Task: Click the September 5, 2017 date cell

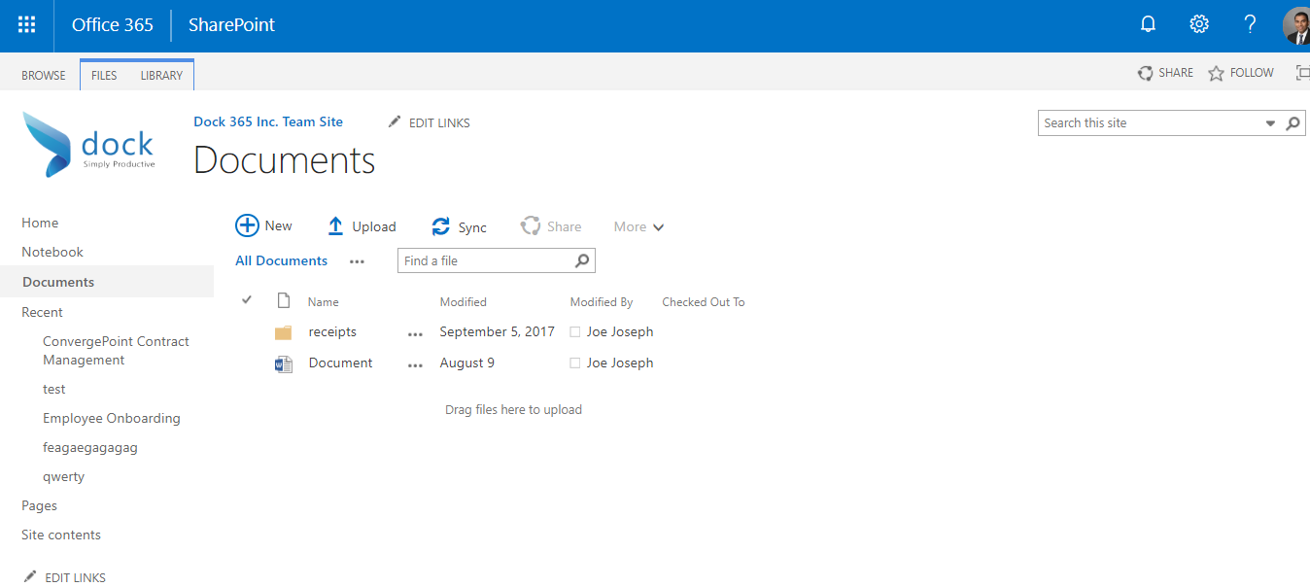Action: click(498, 332)
